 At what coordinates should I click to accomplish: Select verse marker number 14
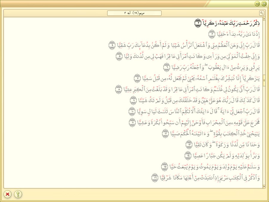[x=188, y=156]
